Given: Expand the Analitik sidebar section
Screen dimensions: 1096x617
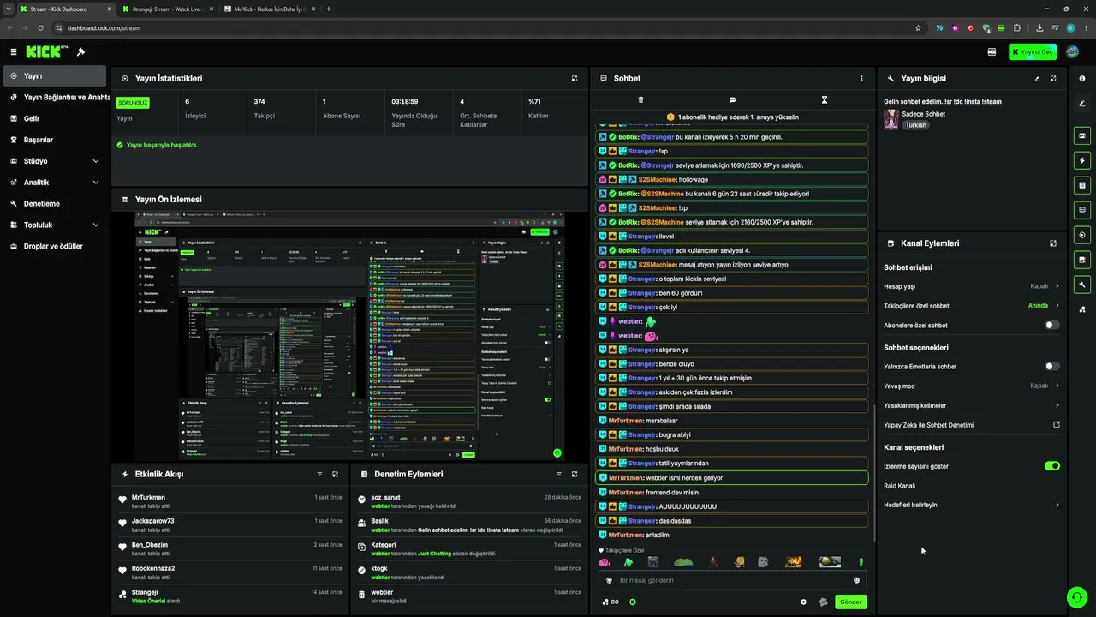Looking at the screenshot, I should (x=53, y=183).
